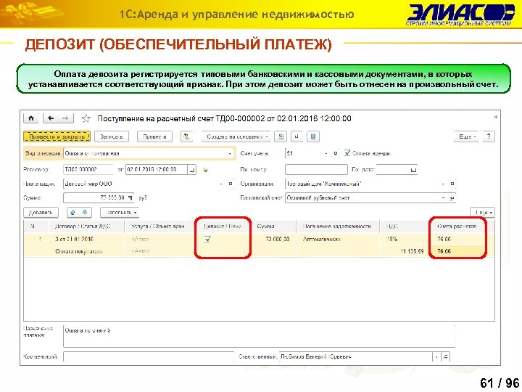The width and height of the screenshot is (522, 392).
Task: Click into the Вх. номер field
Action: (x=316, y=170)
